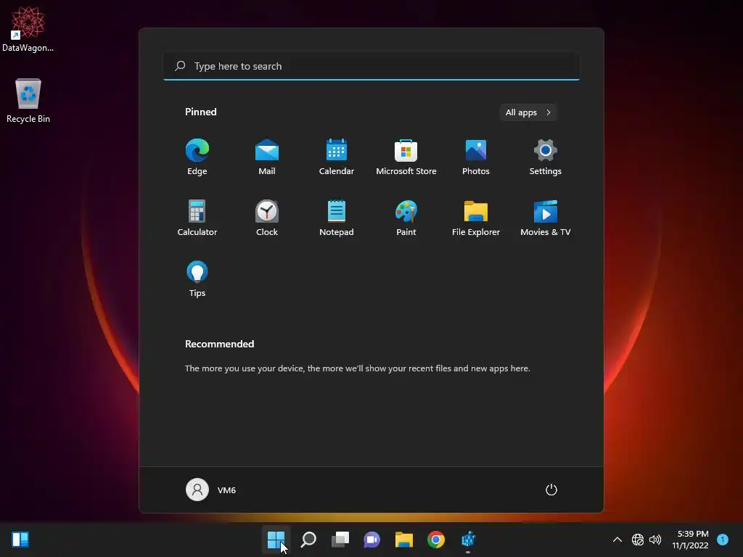The height and width of the screenshot is (557, 743).
Task: Open pinned File Explorer in Start menu
Action: pos(476,218)
